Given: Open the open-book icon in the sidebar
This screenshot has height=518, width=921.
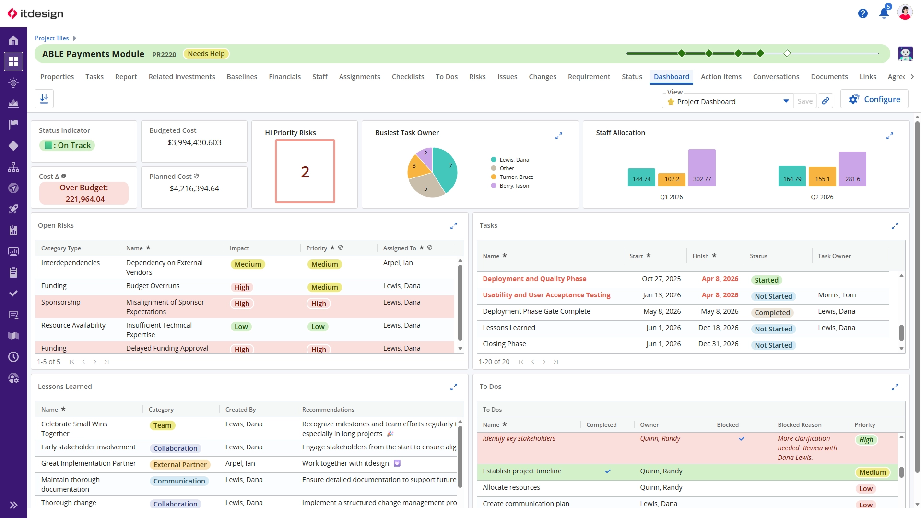Looking at the screenshot, I should [x=13, y=336].
